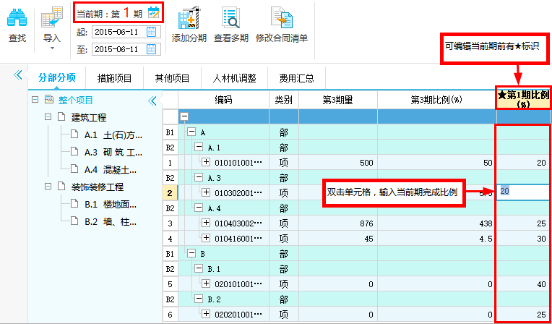Click the 第1期比例 cell containing 20 being edited
Image resolution: width=552 pixels, height=324 pixels.
(x=522, y=192)
